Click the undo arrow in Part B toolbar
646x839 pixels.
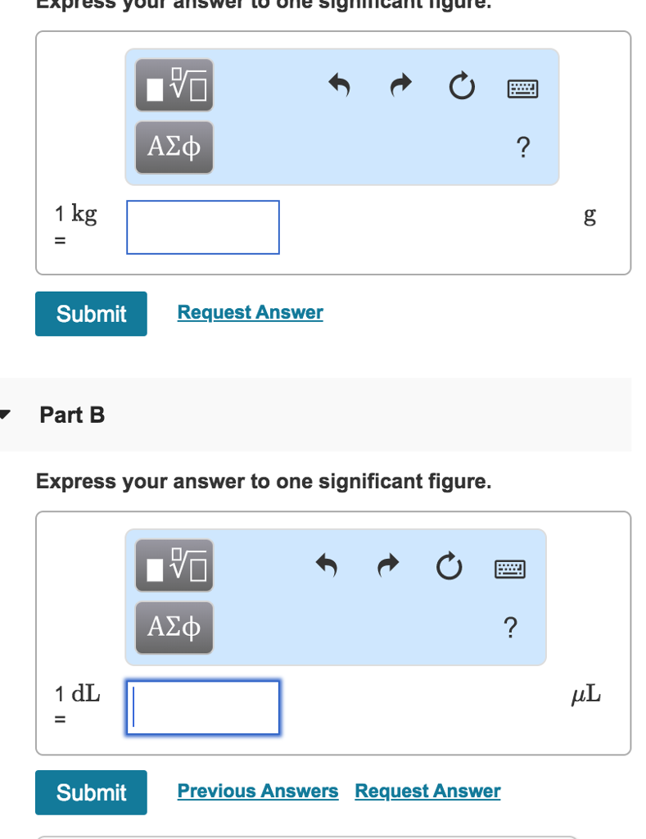(327, 566)
